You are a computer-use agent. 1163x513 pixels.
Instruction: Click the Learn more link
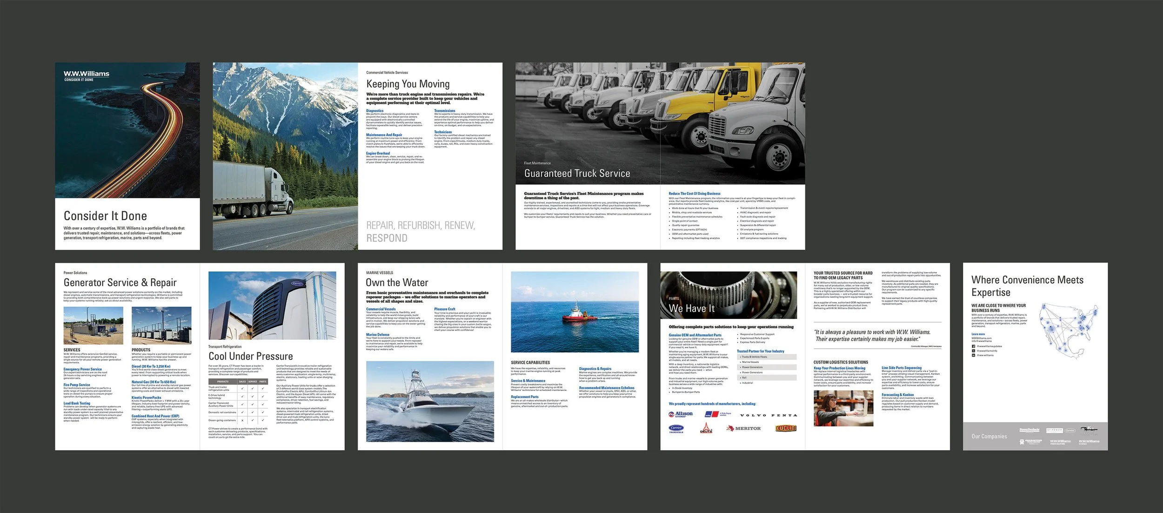point(978,334)
